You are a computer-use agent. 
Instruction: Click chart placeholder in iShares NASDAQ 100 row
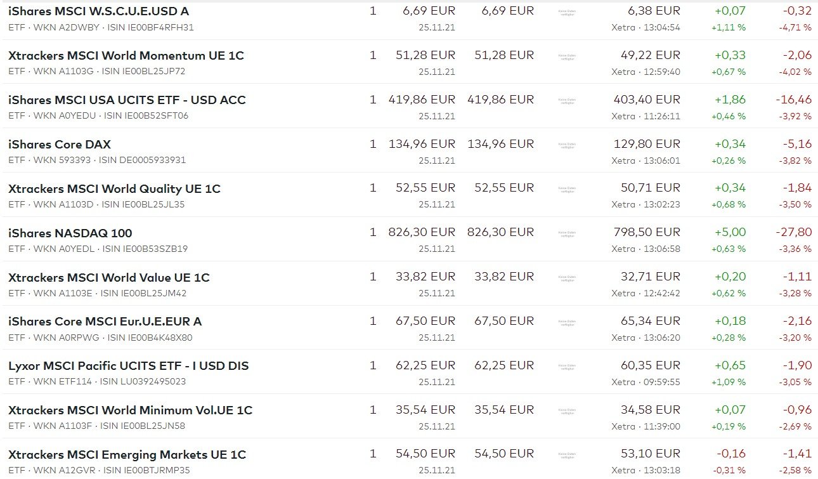pos(567,233)
